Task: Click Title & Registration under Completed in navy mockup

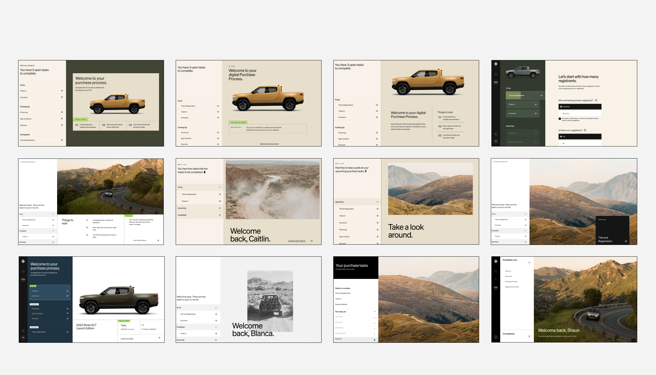Action: coord(50,332)
